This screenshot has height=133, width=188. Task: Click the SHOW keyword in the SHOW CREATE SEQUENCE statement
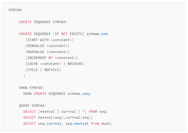pyautogui.click(x=27, y=94)
